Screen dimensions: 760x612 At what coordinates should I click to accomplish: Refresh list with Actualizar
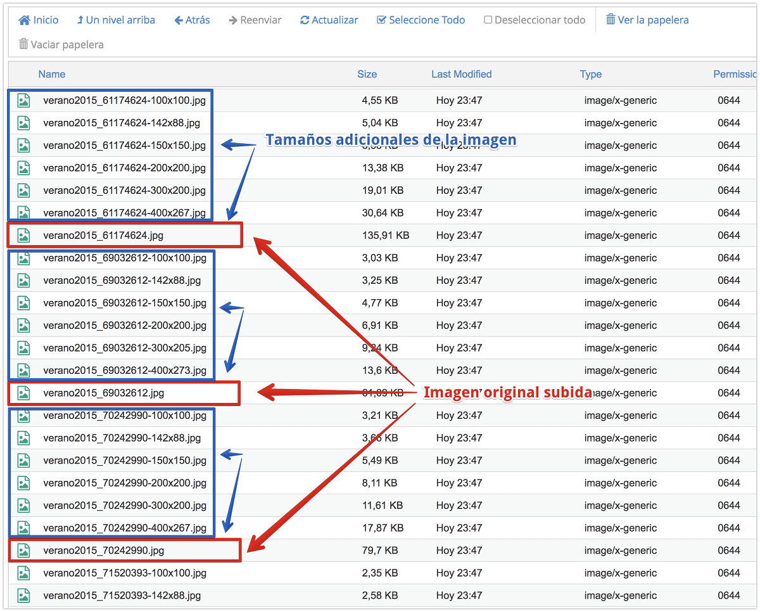pos(329,20)
